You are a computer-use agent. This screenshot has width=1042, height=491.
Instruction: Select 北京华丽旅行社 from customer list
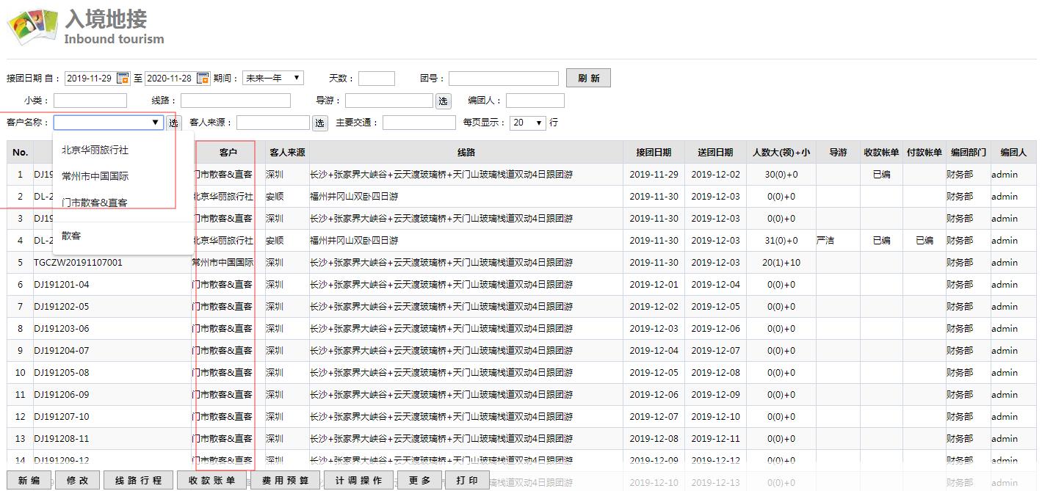95,150
